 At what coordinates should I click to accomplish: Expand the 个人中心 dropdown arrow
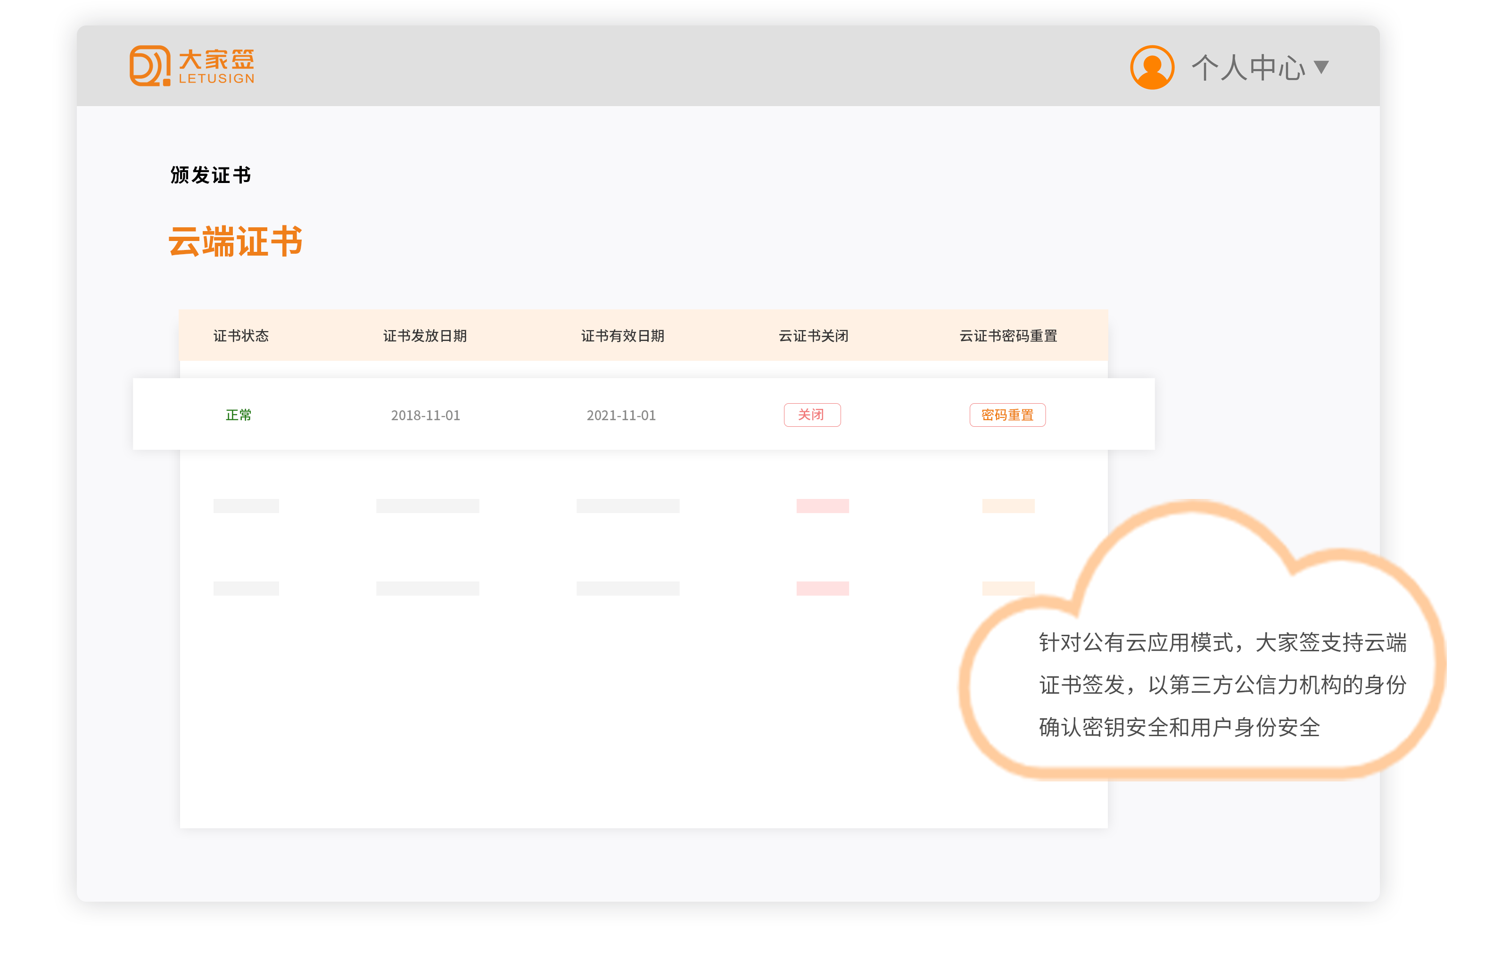point(1320,67)
